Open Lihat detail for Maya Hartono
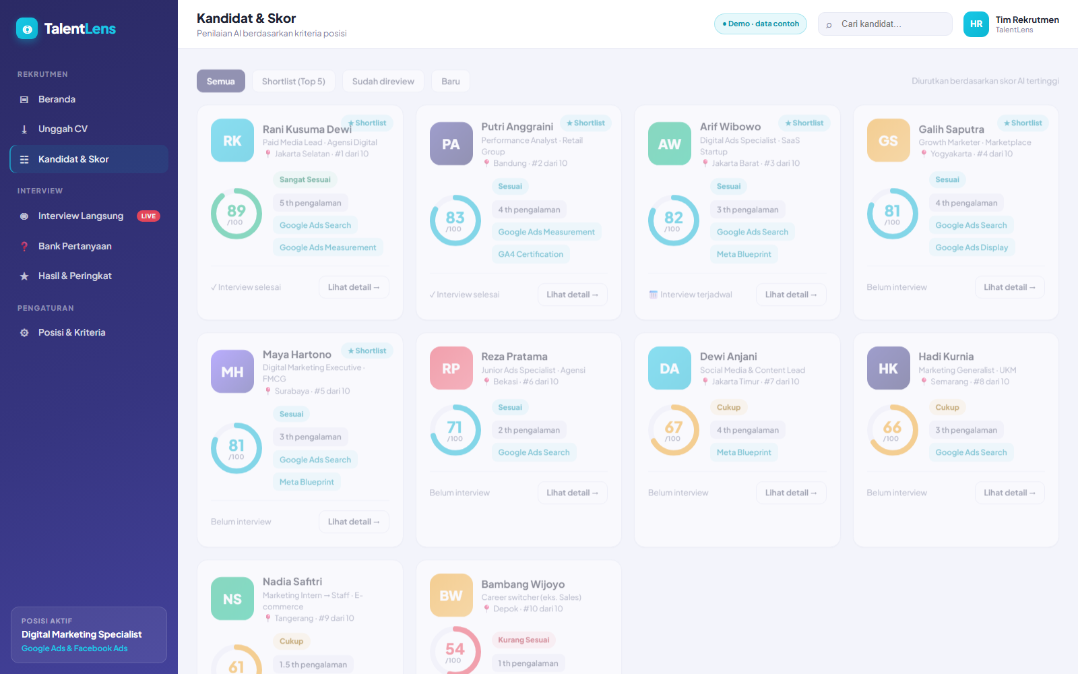 point(354,522)
